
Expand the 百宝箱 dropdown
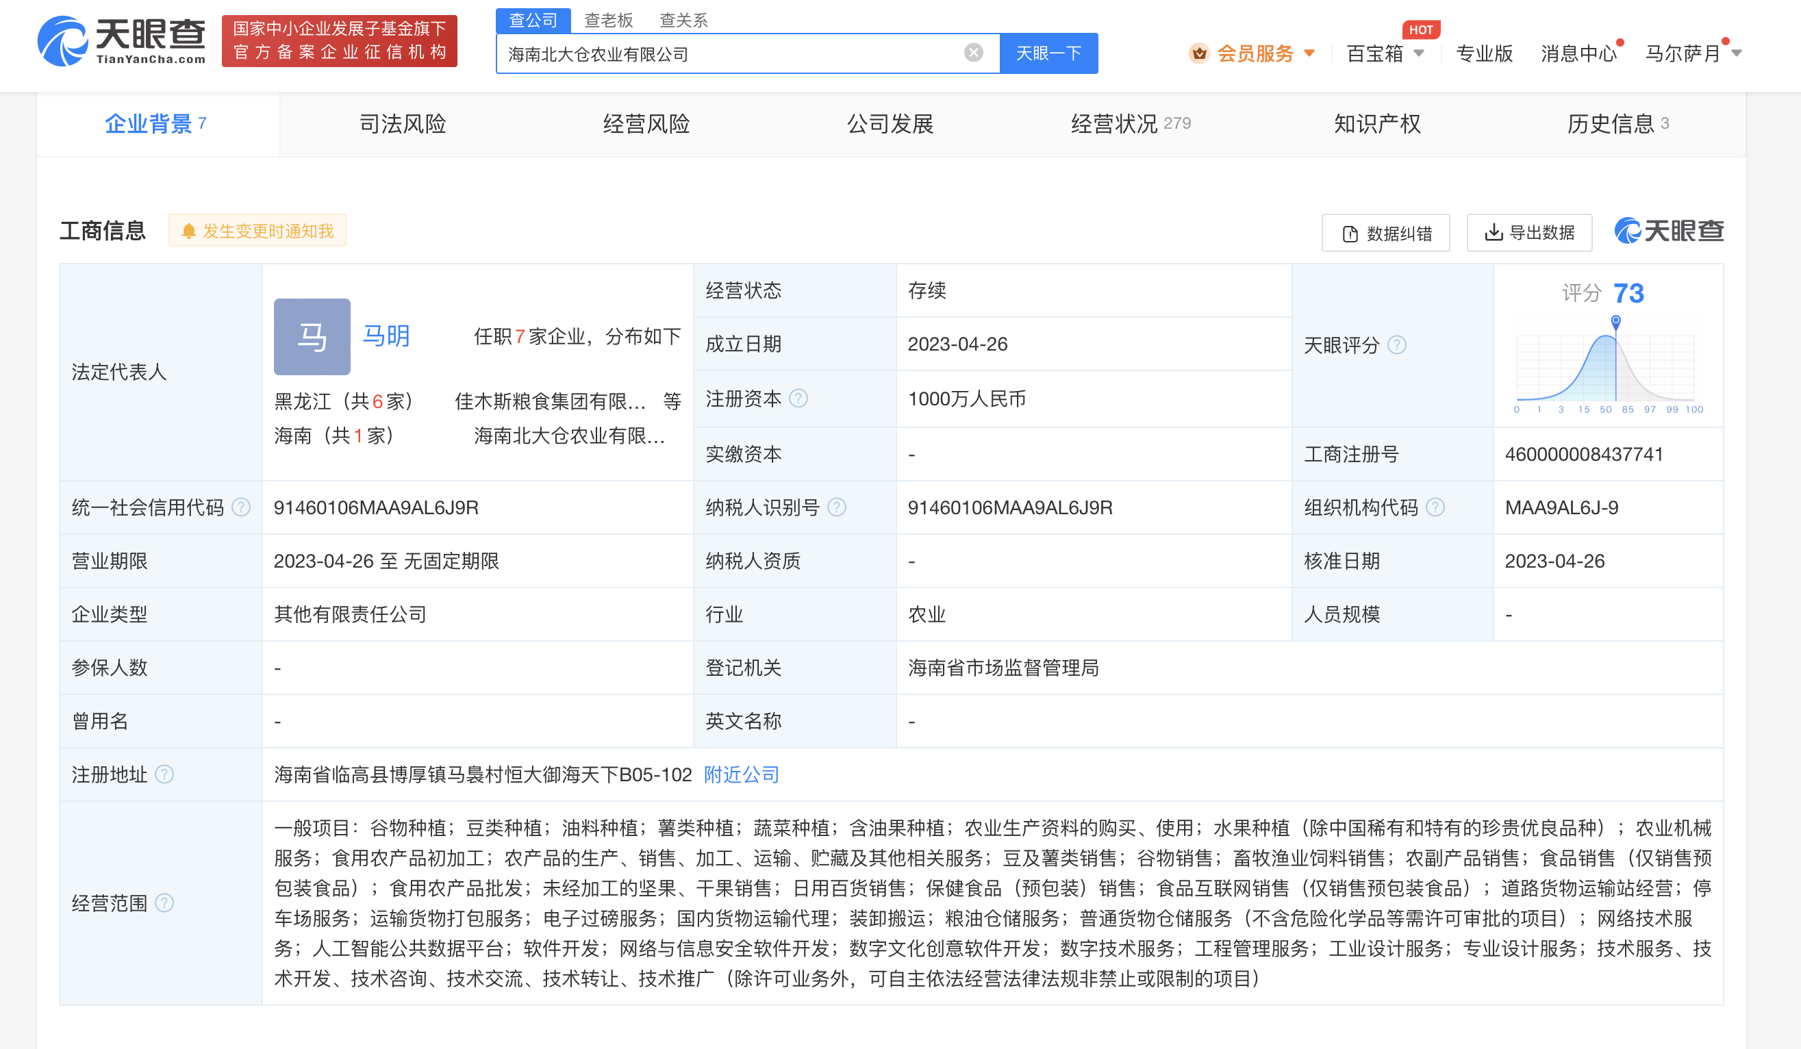click(1420, 53)
